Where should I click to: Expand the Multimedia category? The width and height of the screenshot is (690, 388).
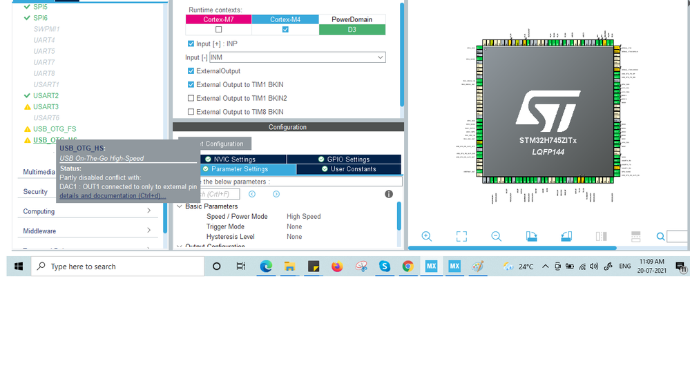pos(39,172)
